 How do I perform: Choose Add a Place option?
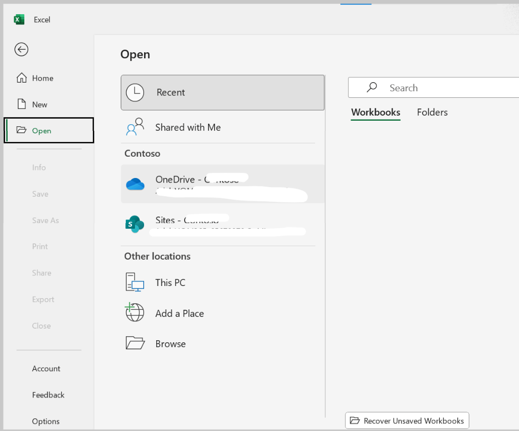[222, 313]
